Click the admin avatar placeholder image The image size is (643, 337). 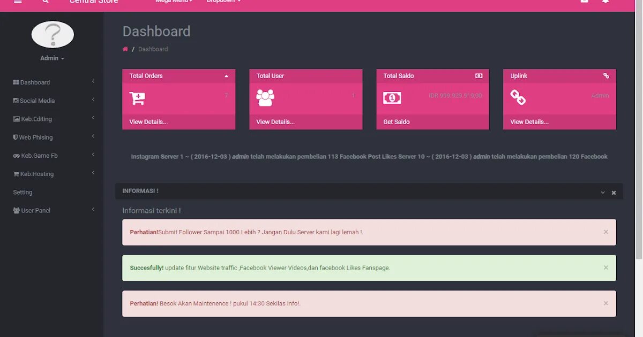click(x=53, y=35)
